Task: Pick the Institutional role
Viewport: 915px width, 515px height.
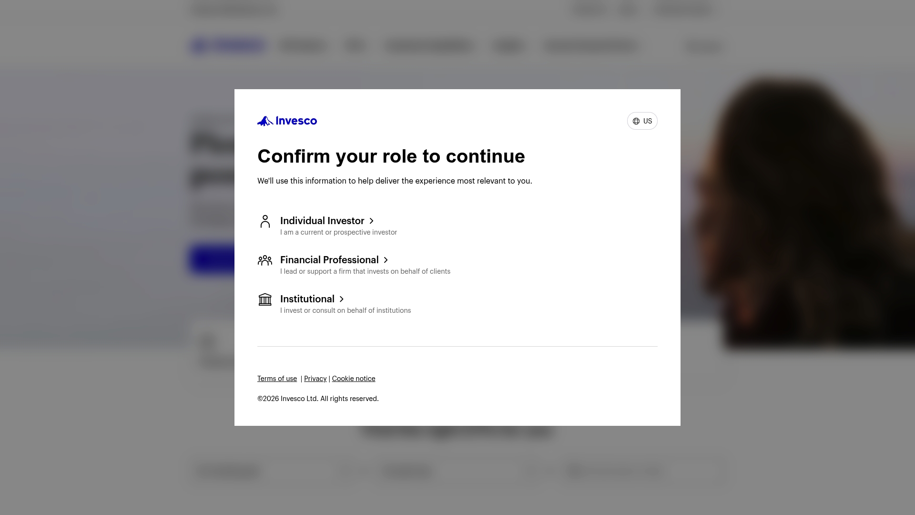Action: pyautogui.click(x=307, y=299)
